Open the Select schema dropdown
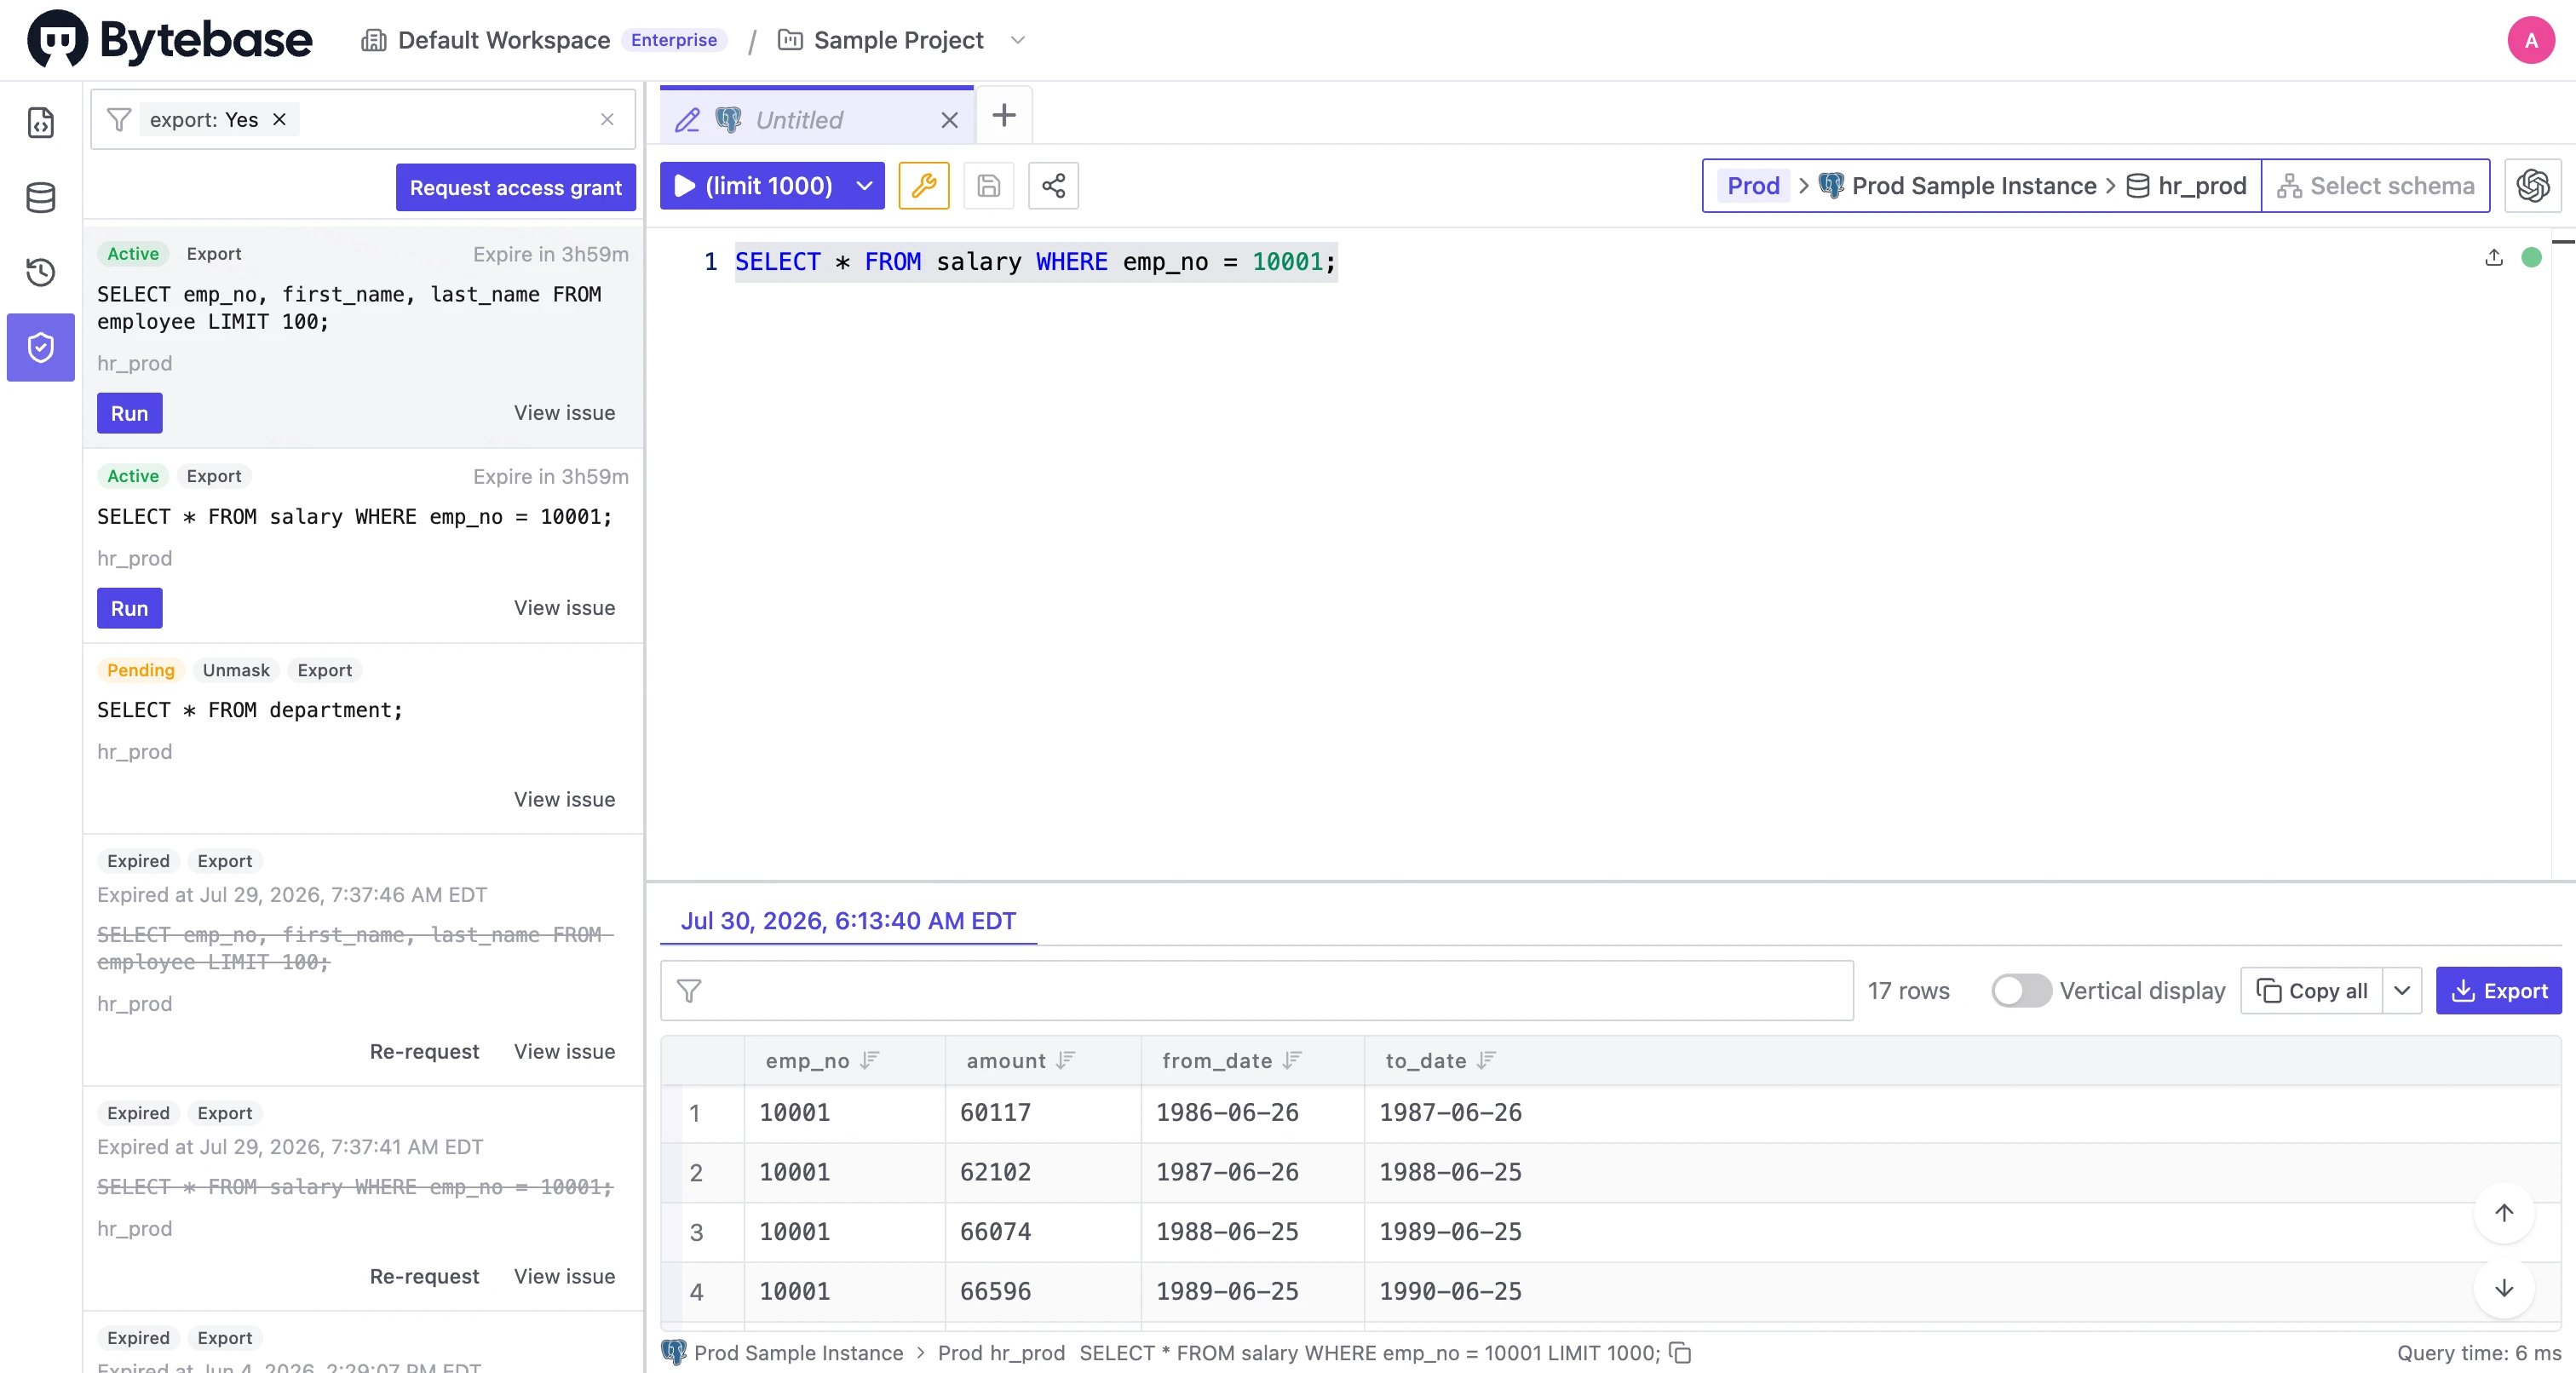This screenshot has height=1373, width=2576. [2376, 185]
